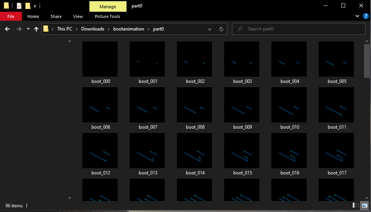
Task: Expand the ribbon using the chevron
Action: click(x=357, y=16)
